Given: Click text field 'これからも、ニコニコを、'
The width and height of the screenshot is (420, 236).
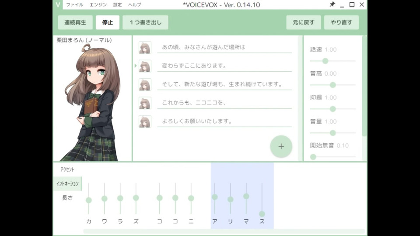Looking at the screenshot, I should click(x=224, y=103).
